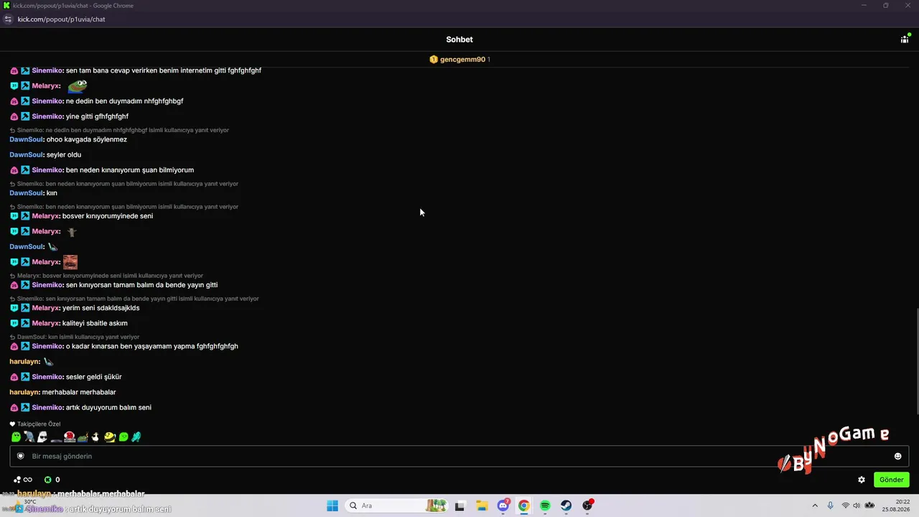Open Steam from the taskbar
The height and width of the screenshot is (517, 919).
tap(566, 506)
